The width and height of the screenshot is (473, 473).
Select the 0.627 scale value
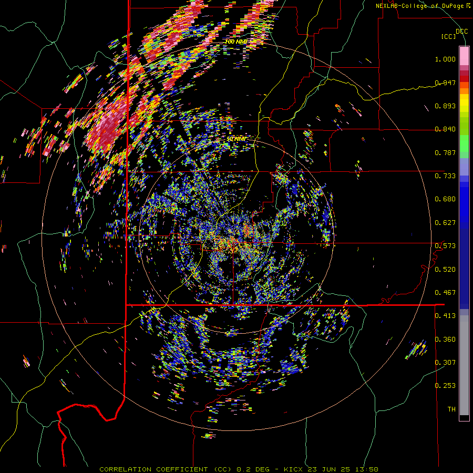click(x=445, y=223)
